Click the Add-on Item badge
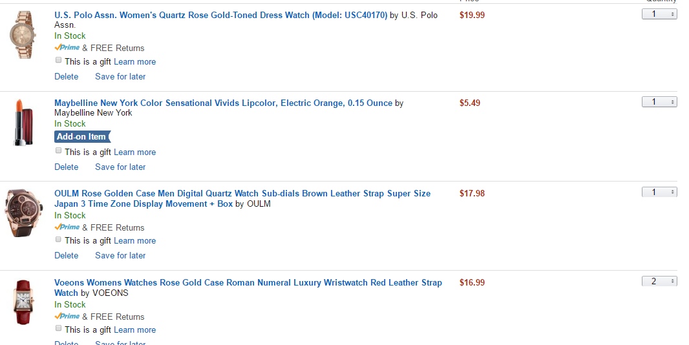689x345 pixels. click(x=82, y=137)
